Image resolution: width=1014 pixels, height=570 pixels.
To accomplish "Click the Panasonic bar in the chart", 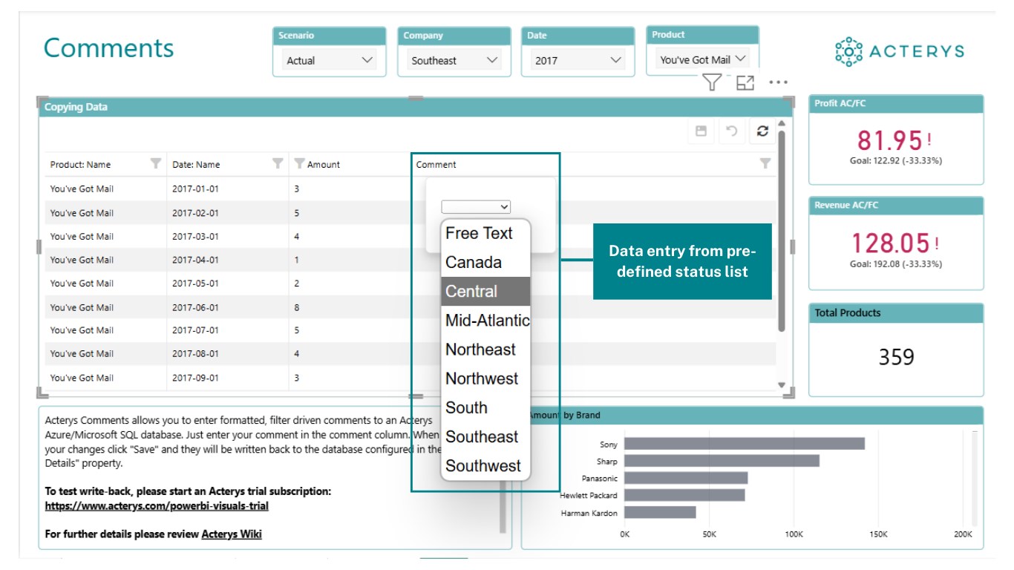I will click(x=686, y=478).
